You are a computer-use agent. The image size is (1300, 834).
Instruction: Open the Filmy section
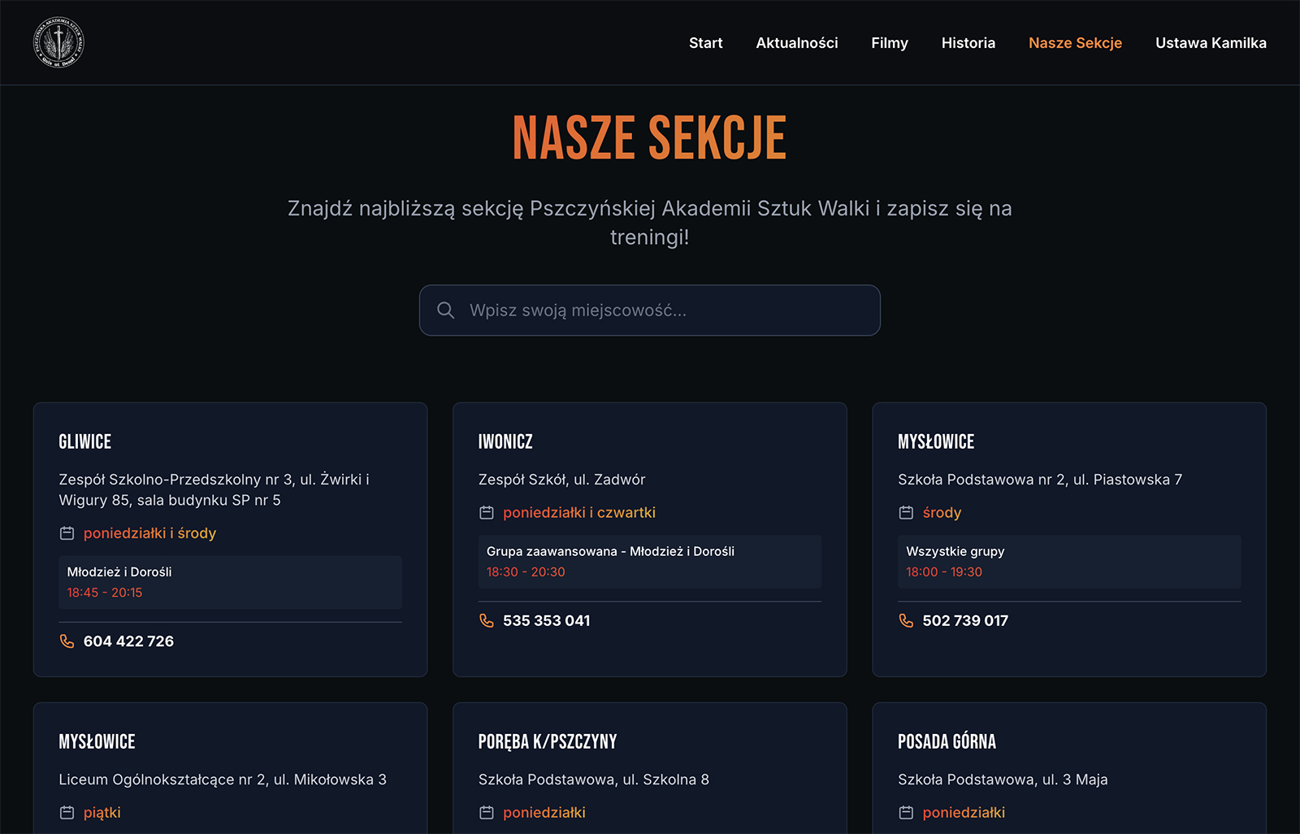coord(890,43)
